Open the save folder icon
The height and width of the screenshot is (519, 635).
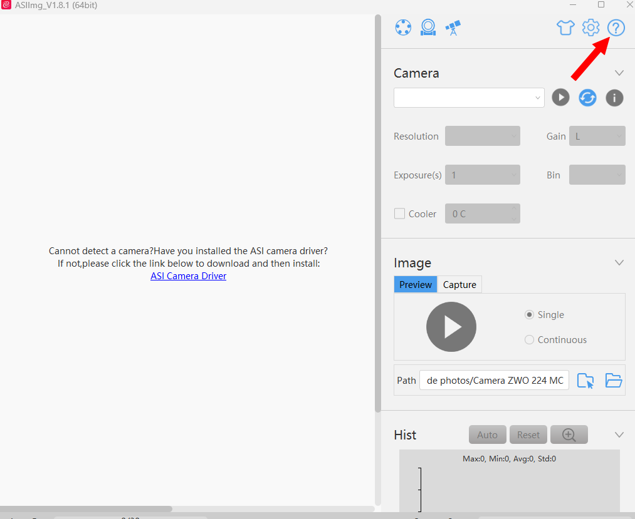pos(614,381)
